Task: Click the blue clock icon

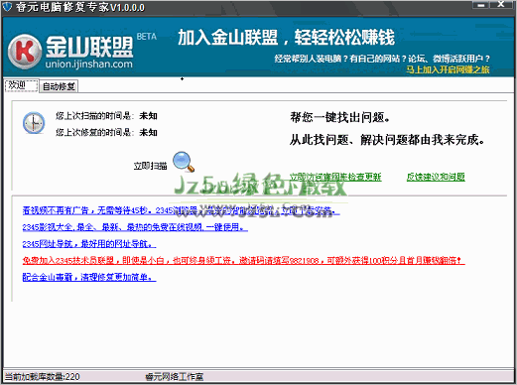Action: [x=34, y=123]
